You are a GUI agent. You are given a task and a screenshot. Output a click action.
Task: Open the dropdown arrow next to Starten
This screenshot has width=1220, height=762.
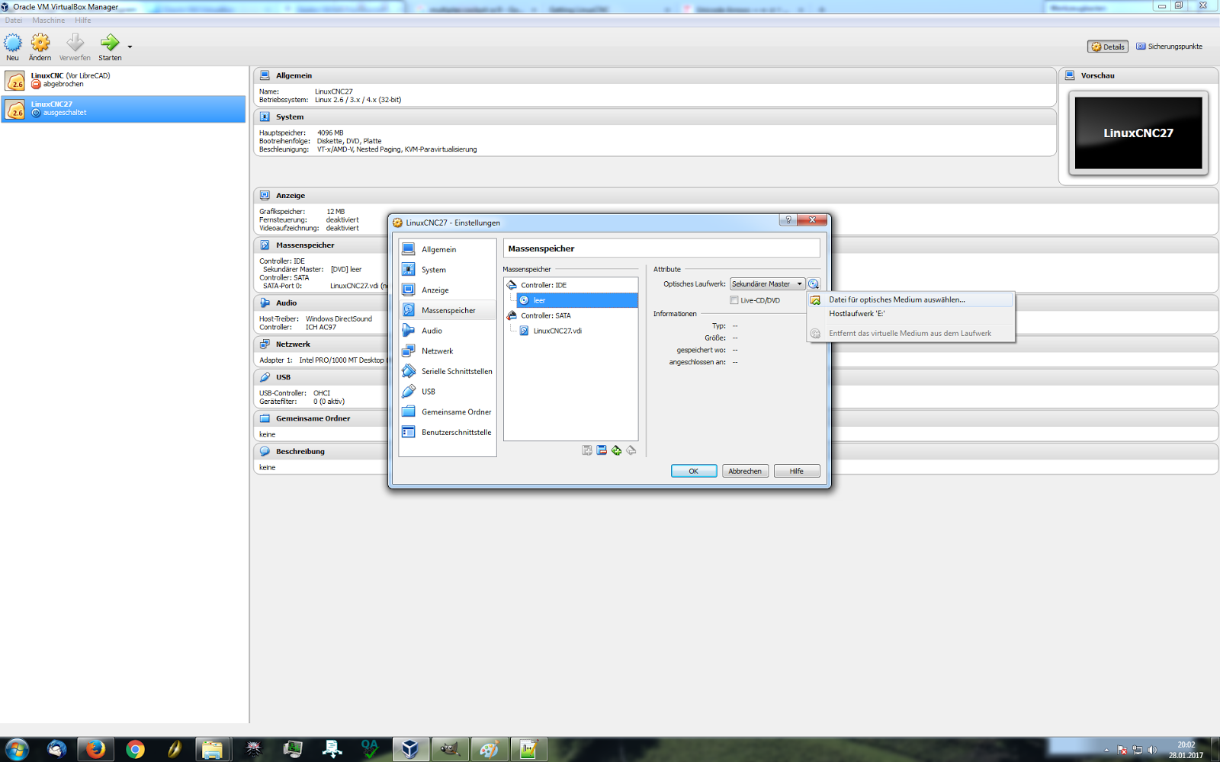tap(130, 47)
